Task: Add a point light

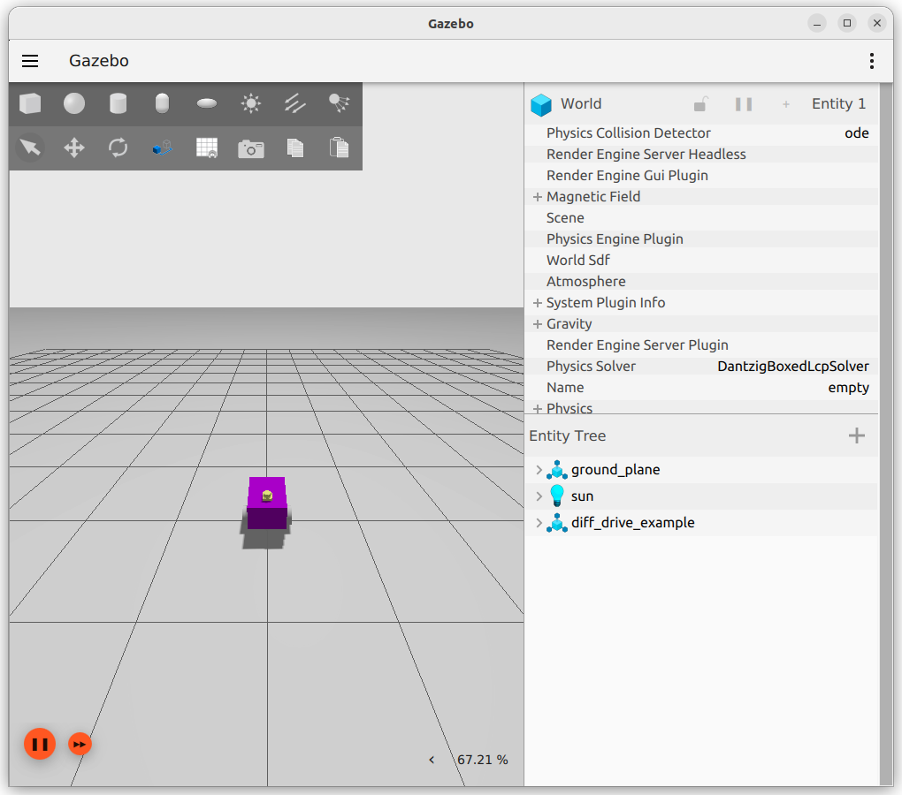Action: [251, 104]
